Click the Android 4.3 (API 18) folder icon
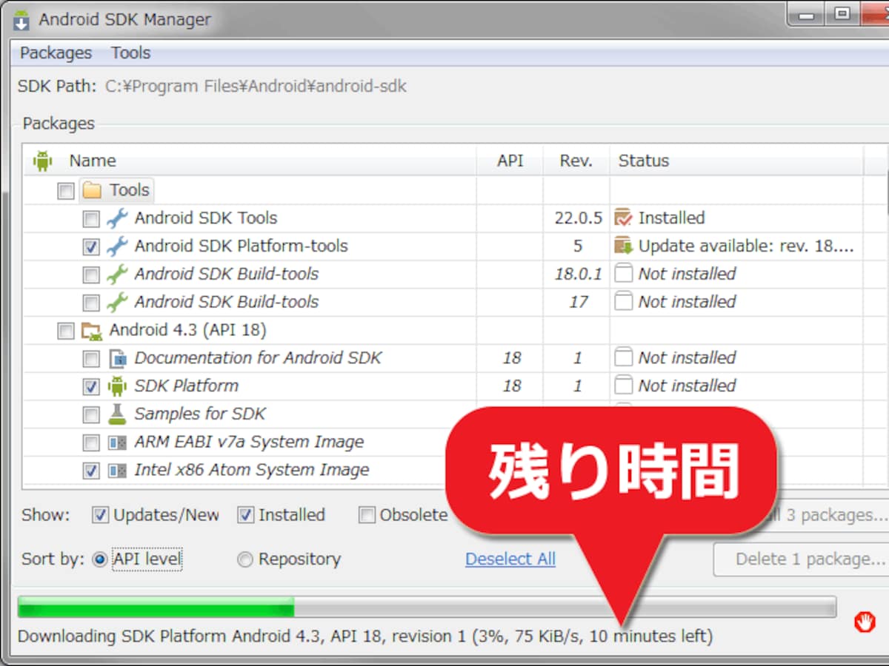Viewport: 889px width, 666px height. pos(92,330)
